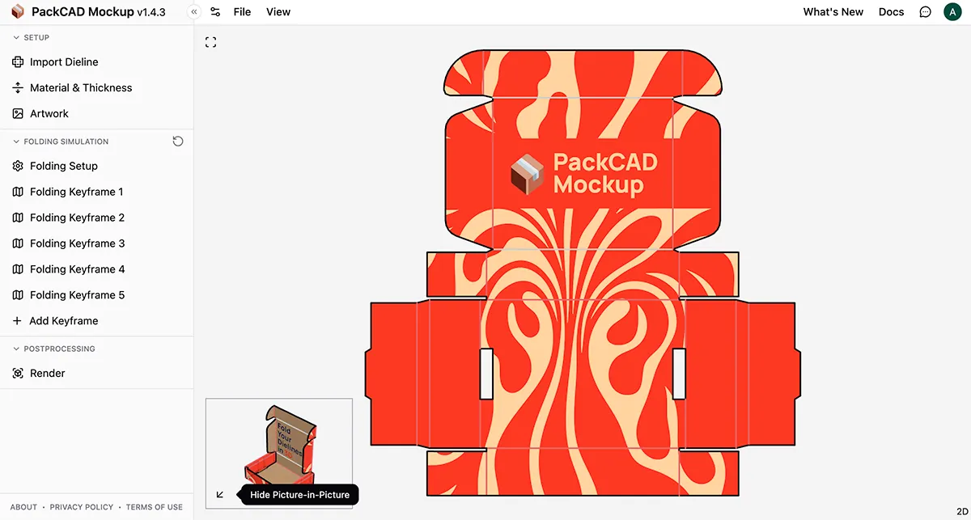971x520 pixels.
Task: Click the PackCAD Mockup logo on dieline
Action: pyautogui.click(x=583, y=173)
